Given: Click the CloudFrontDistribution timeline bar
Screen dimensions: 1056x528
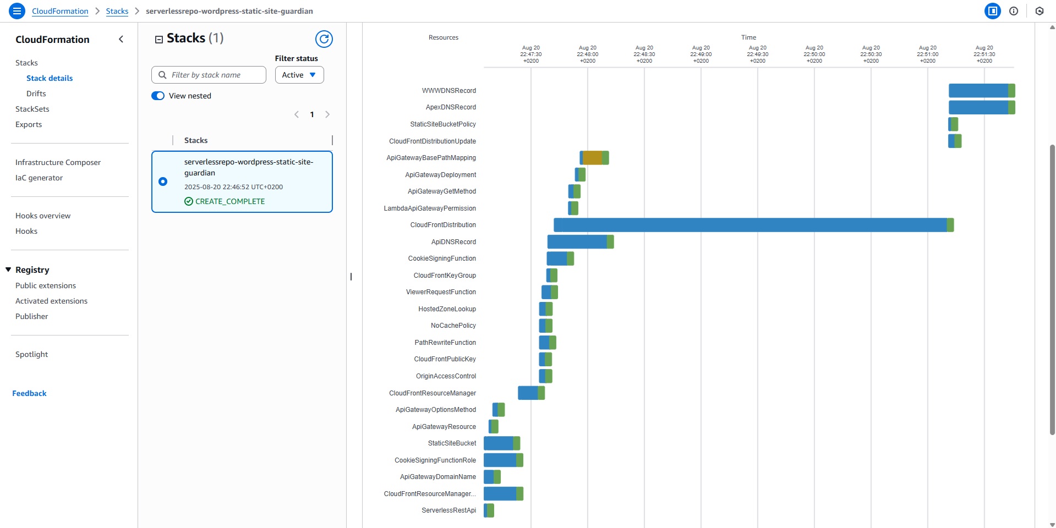Looking at the screenshot, I should [753, 225].
